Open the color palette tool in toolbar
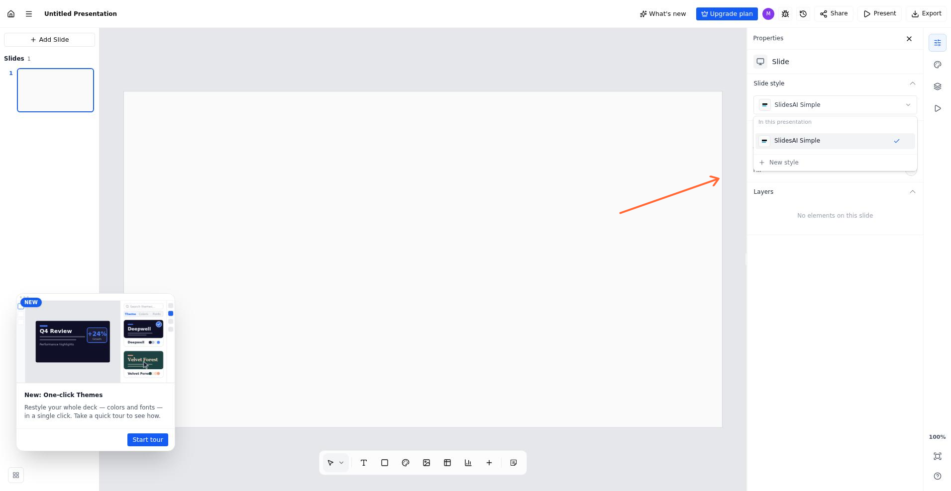The height and width of the screenshot is (491, 951). pyautogui.click(x=406, y=463)
